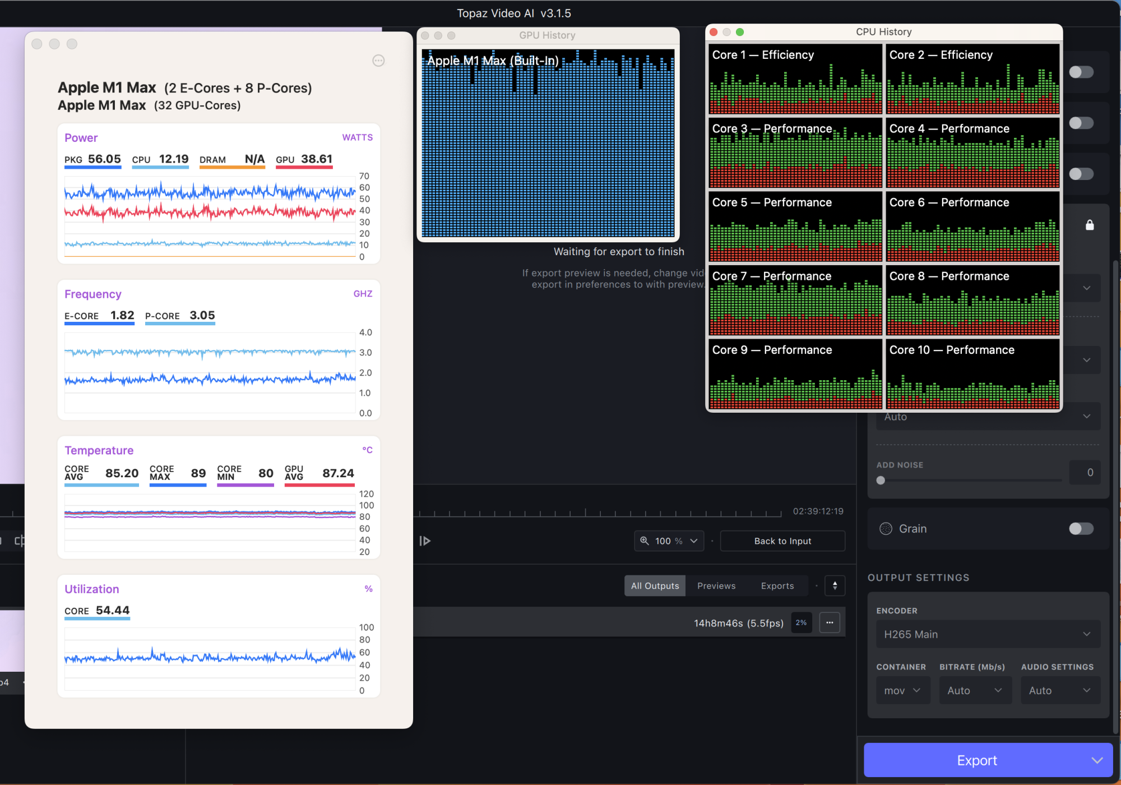Open the H265 Main encoder dropdown

988,634
